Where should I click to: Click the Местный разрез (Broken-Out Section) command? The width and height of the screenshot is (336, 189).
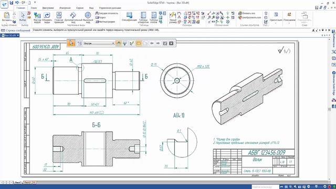106,22
